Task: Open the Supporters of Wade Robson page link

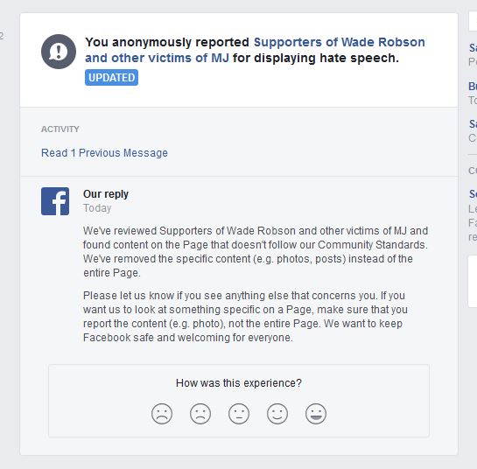Action: click(x=255, y=50)
